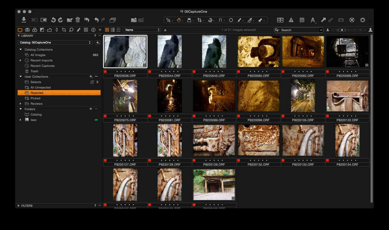This screenshot has width=389, height=230.
Task: Adjust the thumbnail size slider
Action: (x=342, y=30)
